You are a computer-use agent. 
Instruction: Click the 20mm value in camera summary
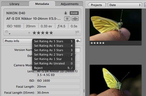[31, 26]
